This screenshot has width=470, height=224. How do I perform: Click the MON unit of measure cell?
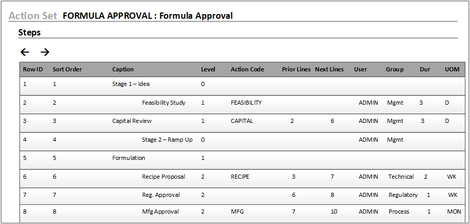click(x=453, y=211)
